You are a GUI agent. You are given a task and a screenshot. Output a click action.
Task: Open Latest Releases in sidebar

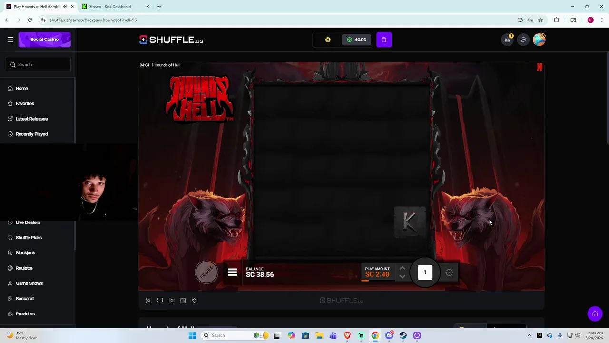coord(31,119)
